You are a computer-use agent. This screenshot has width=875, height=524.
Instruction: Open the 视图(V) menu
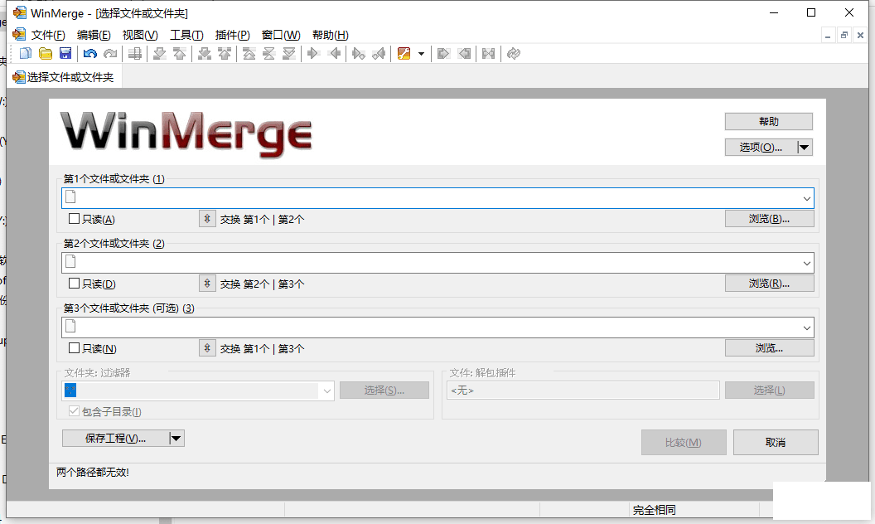coord(140,35)
